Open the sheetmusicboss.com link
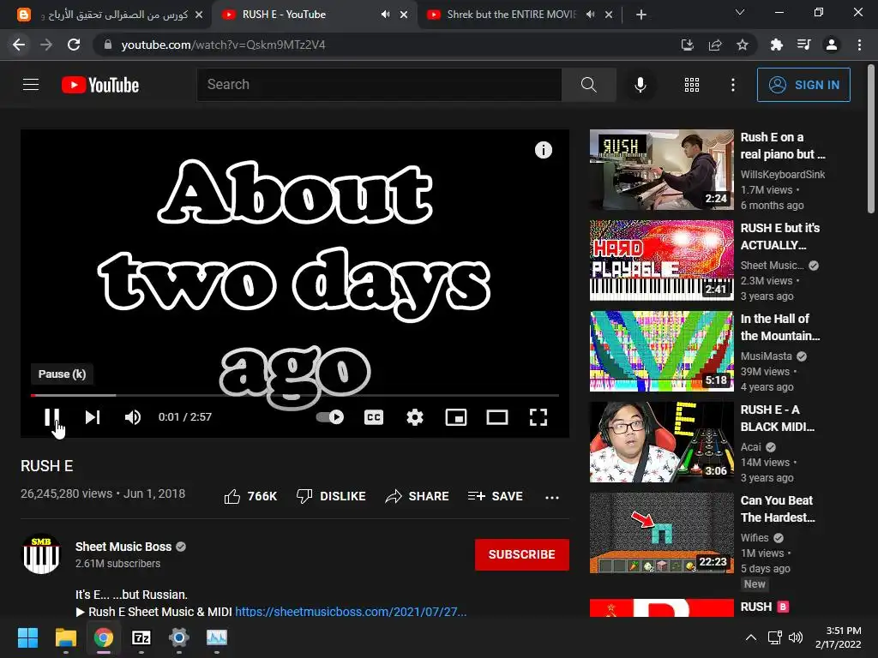This screenshot has height=658, width=878. click(351, 612)
